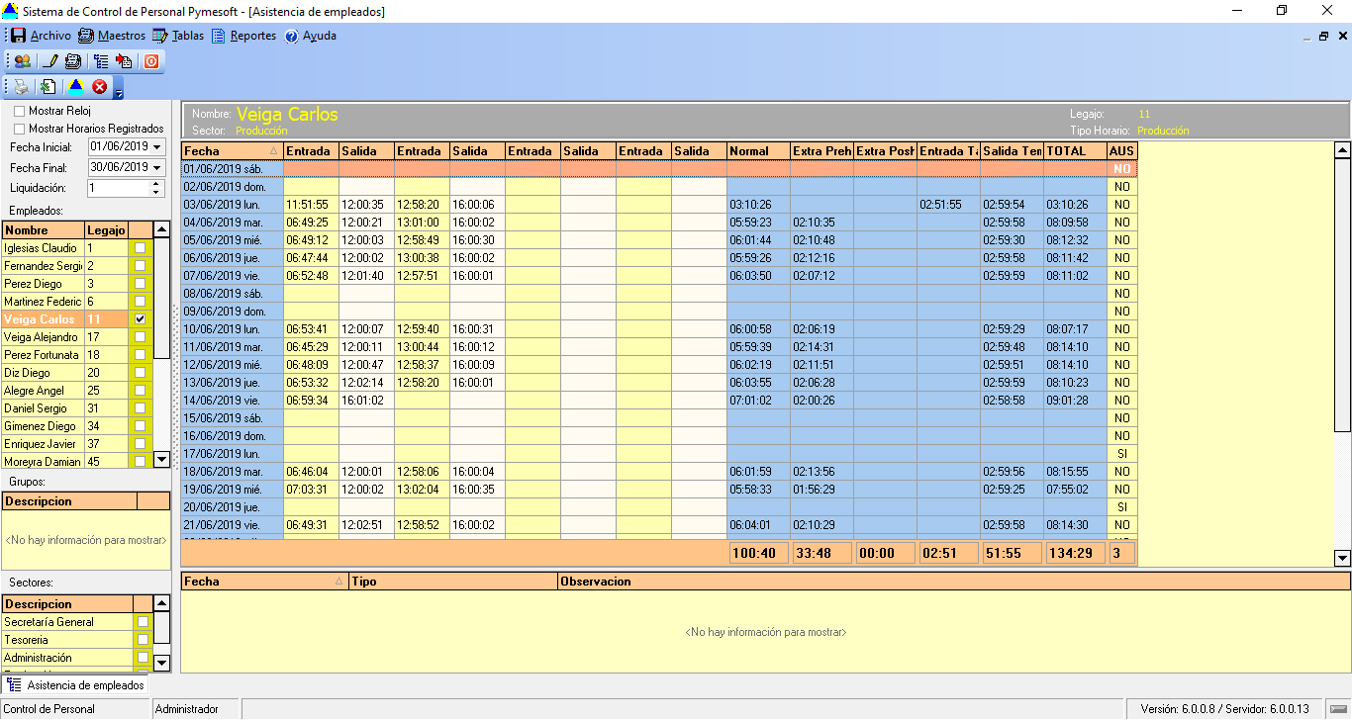Click the employee list scroll down arrow
Viewport: 1352px width, 720px height.
pos(161,460)
